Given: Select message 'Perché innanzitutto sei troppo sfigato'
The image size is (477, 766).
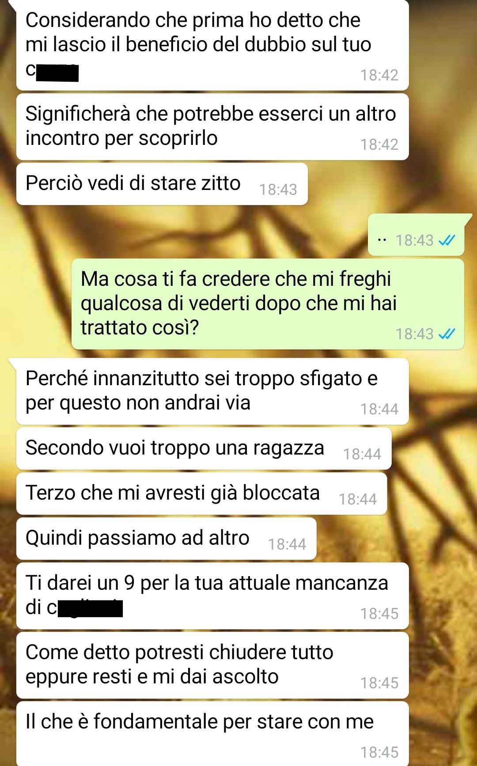Looking at the screenshot, I should click(212, 391).
